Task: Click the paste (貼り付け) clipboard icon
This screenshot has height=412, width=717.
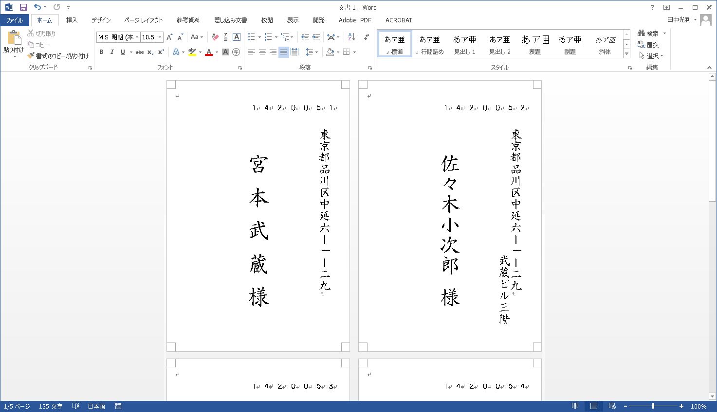Action: 14,38
